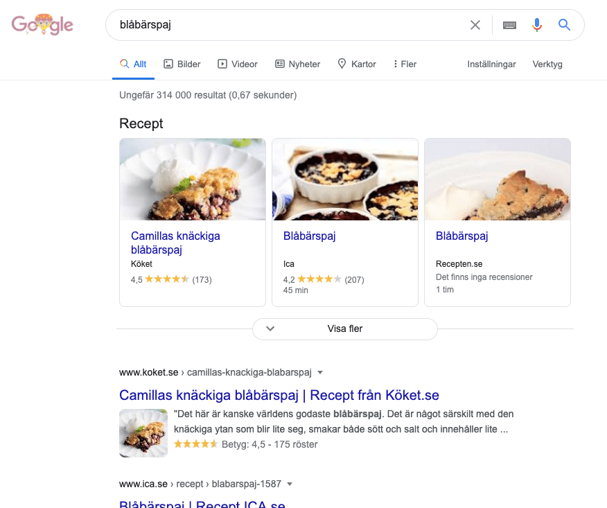This screenshot has height=508, width=607.
Task: Select the Kartor maps tab
Action: [357, 64]
